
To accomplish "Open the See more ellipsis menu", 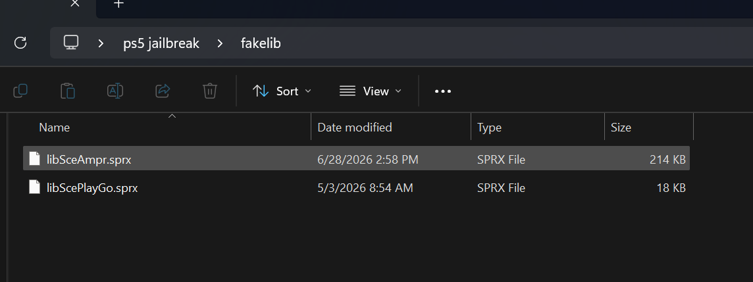I will pos(443,91).
